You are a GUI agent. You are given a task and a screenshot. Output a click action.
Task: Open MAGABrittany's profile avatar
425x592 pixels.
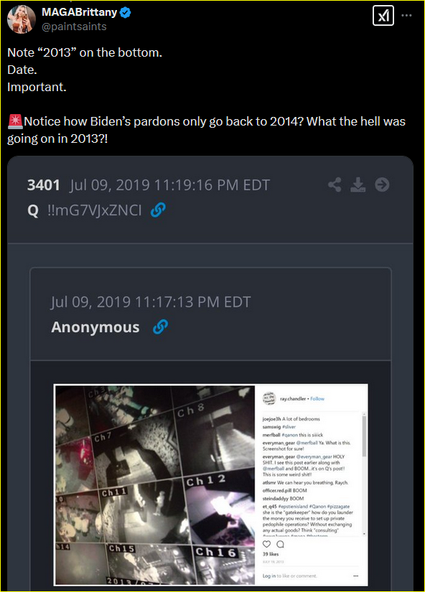coord(22,19)
